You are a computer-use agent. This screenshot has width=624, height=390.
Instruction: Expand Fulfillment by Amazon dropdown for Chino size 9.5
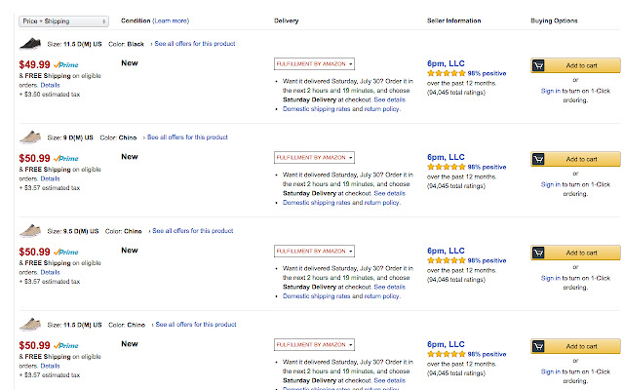pos(314,252)
